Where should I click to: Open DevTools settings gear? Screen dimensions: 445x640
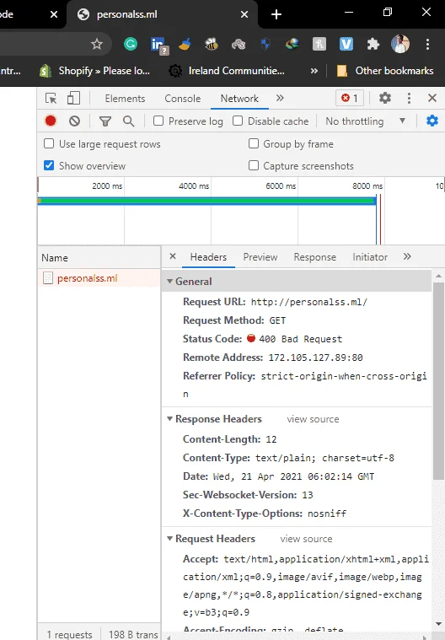pos(384,98)
